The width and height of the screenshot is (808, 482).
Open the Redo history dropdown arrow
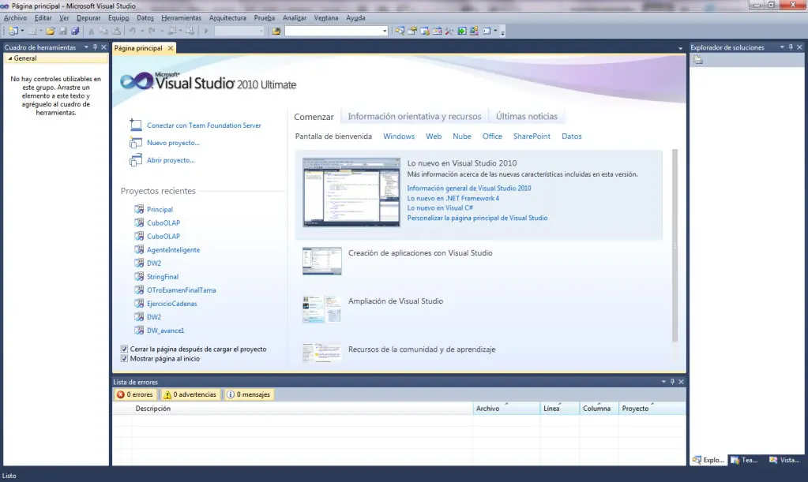coord(162,31)
